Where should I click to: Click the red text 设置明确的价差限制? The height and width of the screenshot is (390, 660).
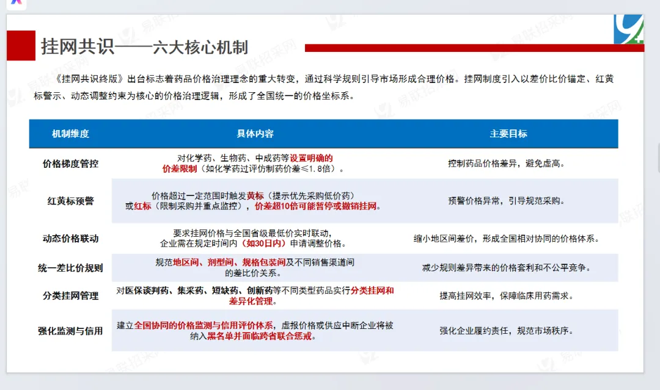tap(248, 164)
